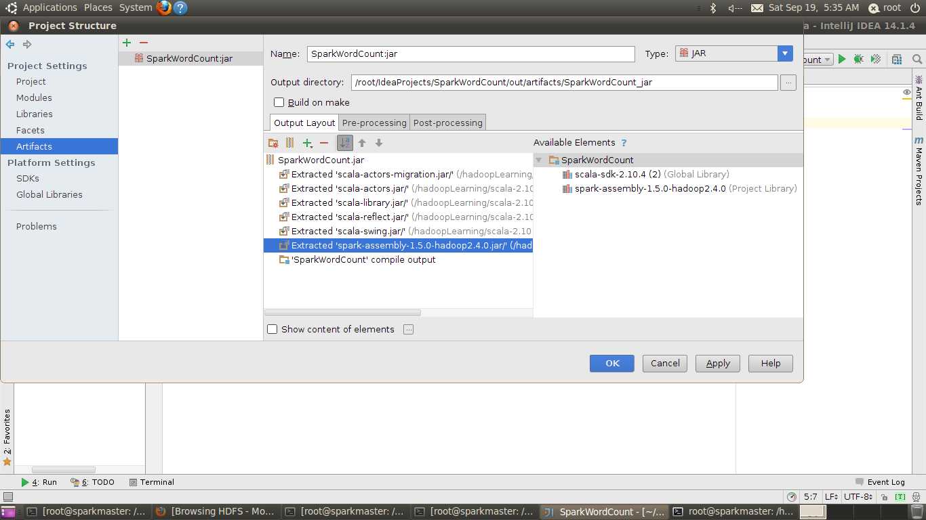Open the Terminal tool window tab
Screen dimensions: 926x520
(x=152, y=483)
